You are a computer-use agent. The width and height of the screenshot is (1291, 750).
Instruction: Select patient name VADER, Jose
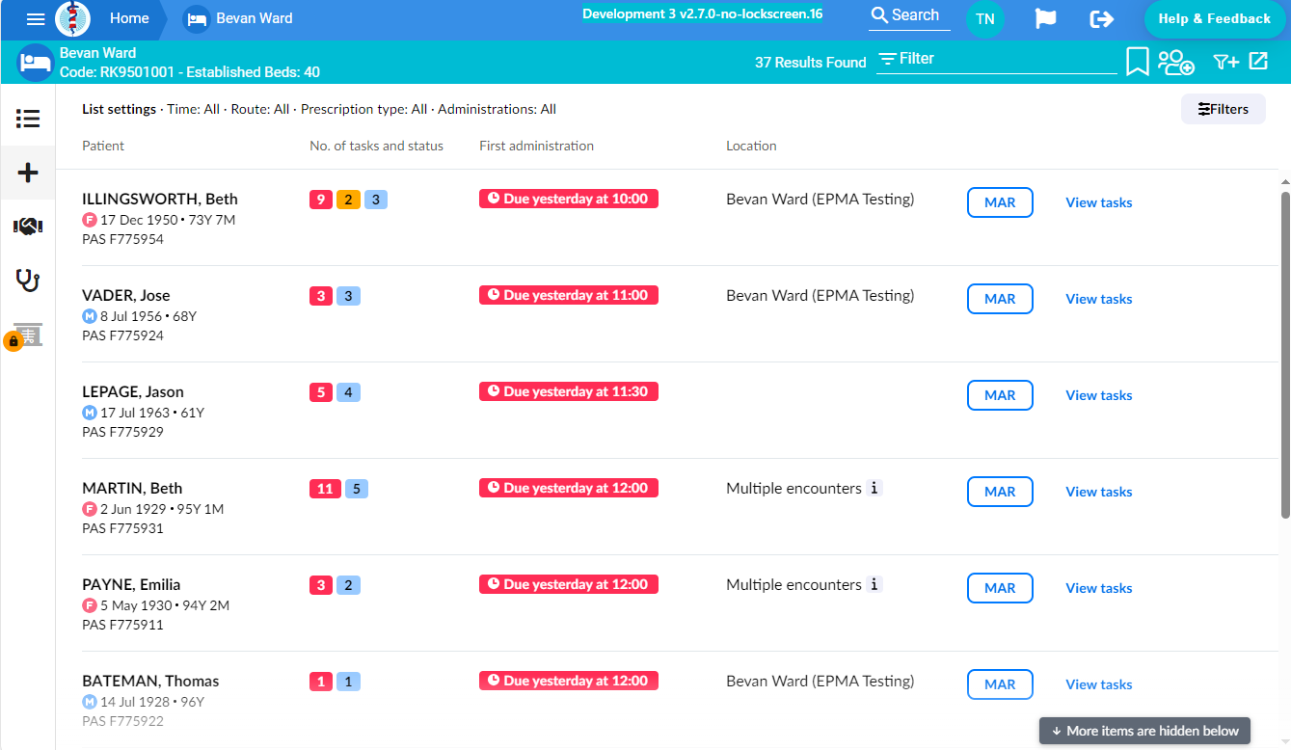[x=126, y=295]
